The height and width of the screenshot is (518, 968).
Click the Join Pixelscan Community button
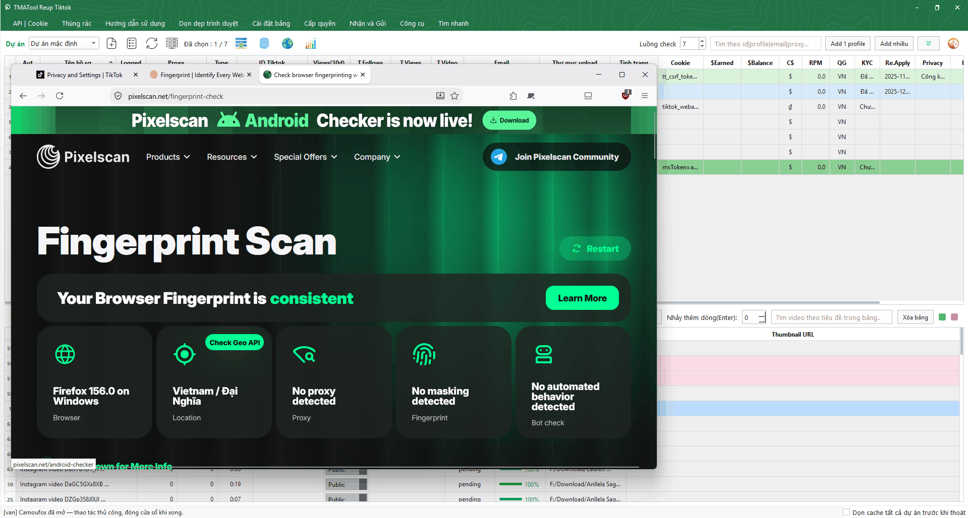557,157
